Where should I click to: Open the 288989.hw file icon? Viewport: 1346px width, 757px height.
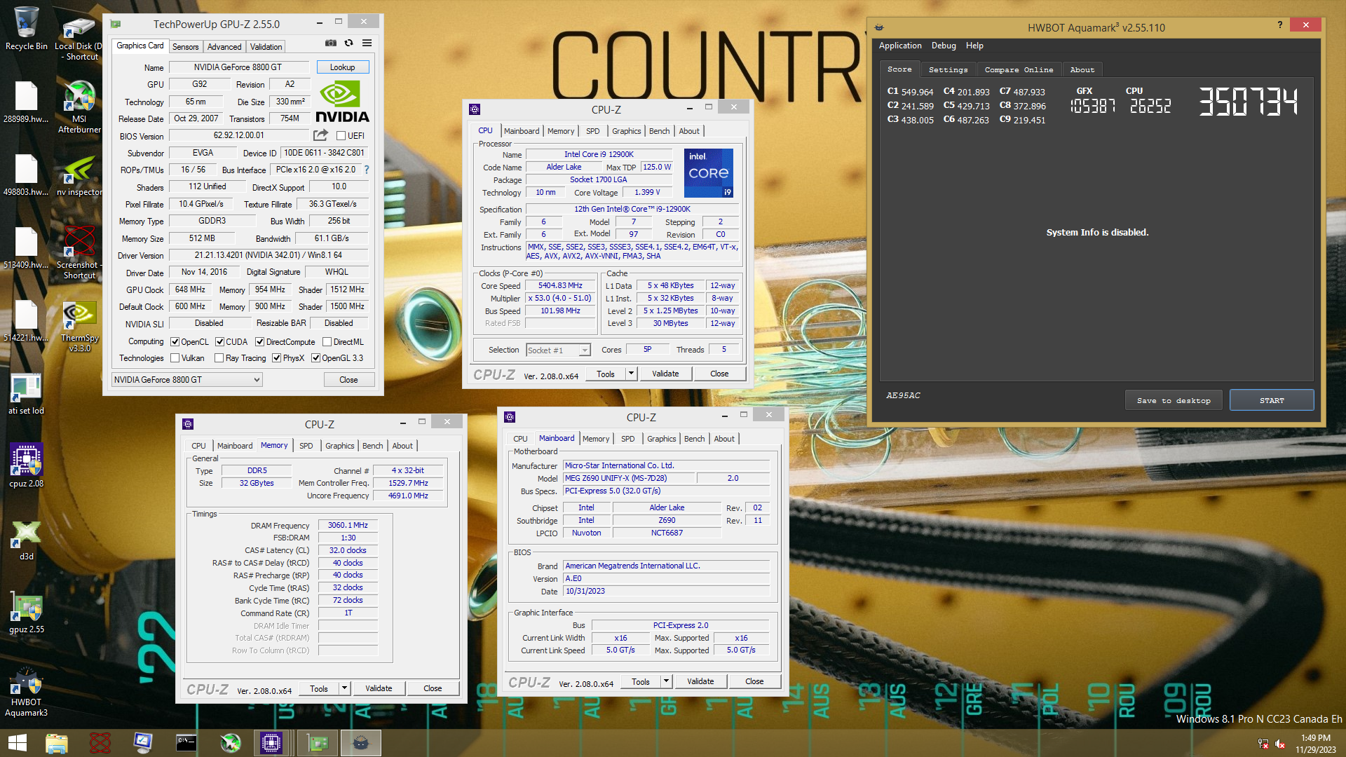(27, 102)
